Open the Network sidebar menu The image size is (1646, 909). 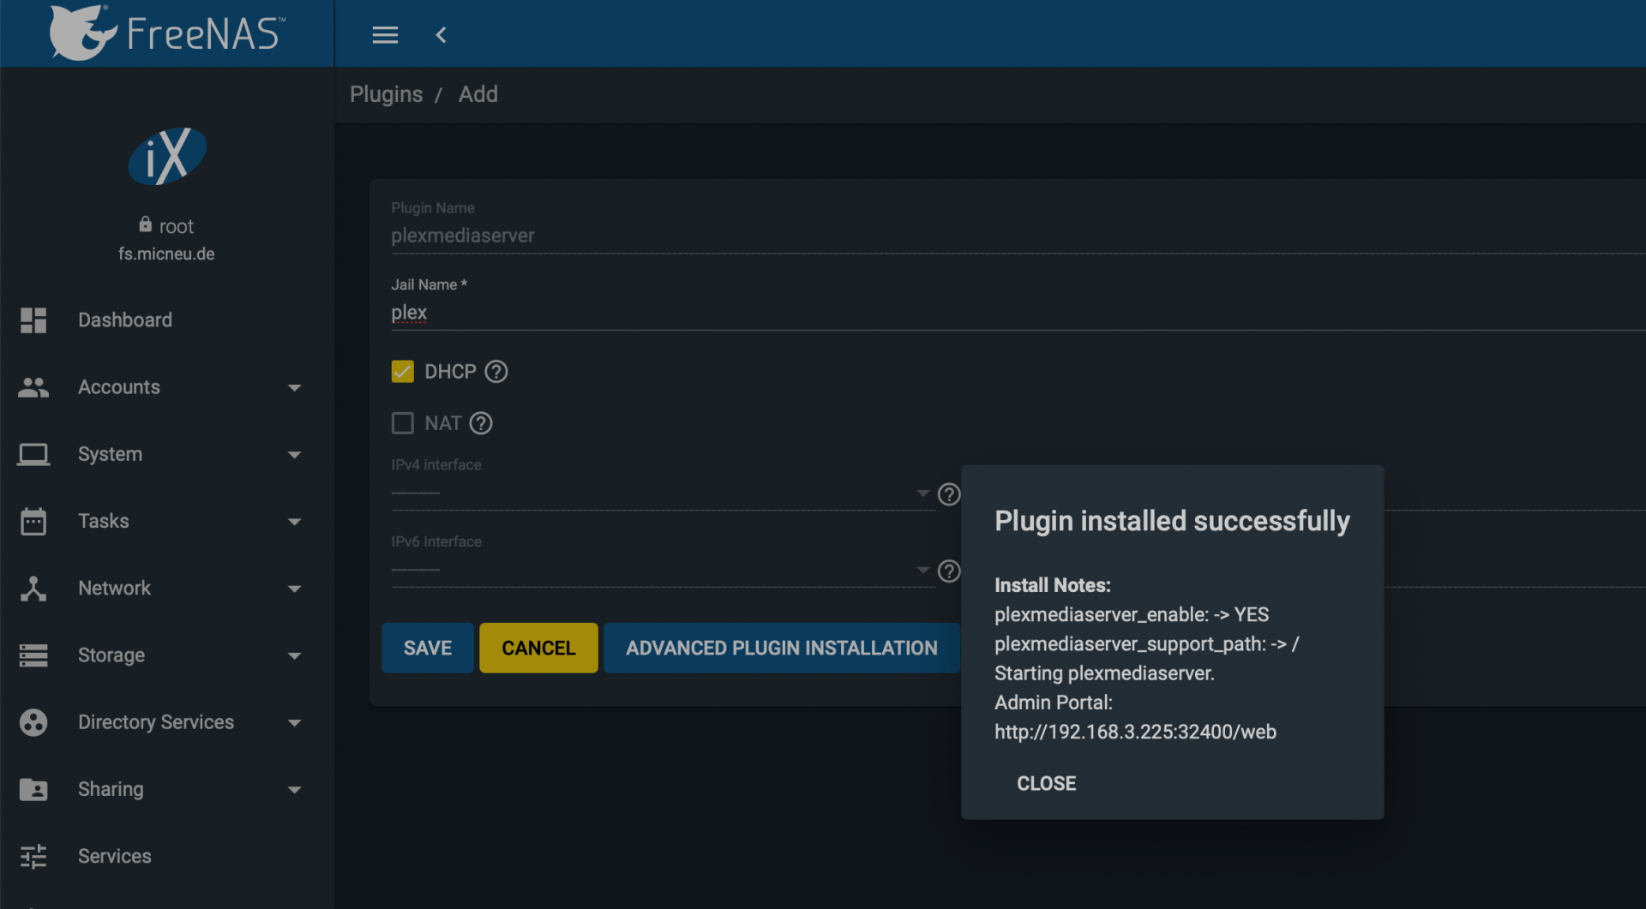tap(166, 588)
